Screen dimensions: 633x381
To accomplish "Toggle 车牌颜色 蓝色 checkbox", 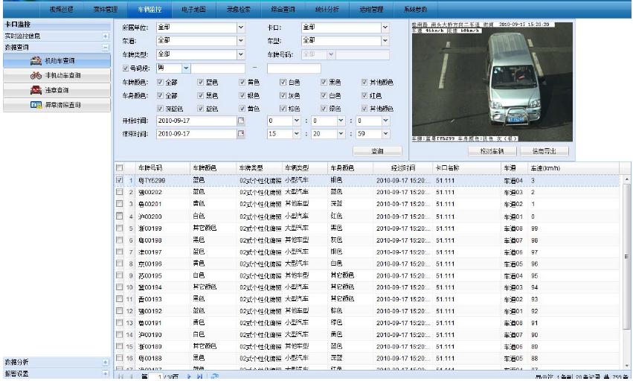I will [x=201, y=82].
